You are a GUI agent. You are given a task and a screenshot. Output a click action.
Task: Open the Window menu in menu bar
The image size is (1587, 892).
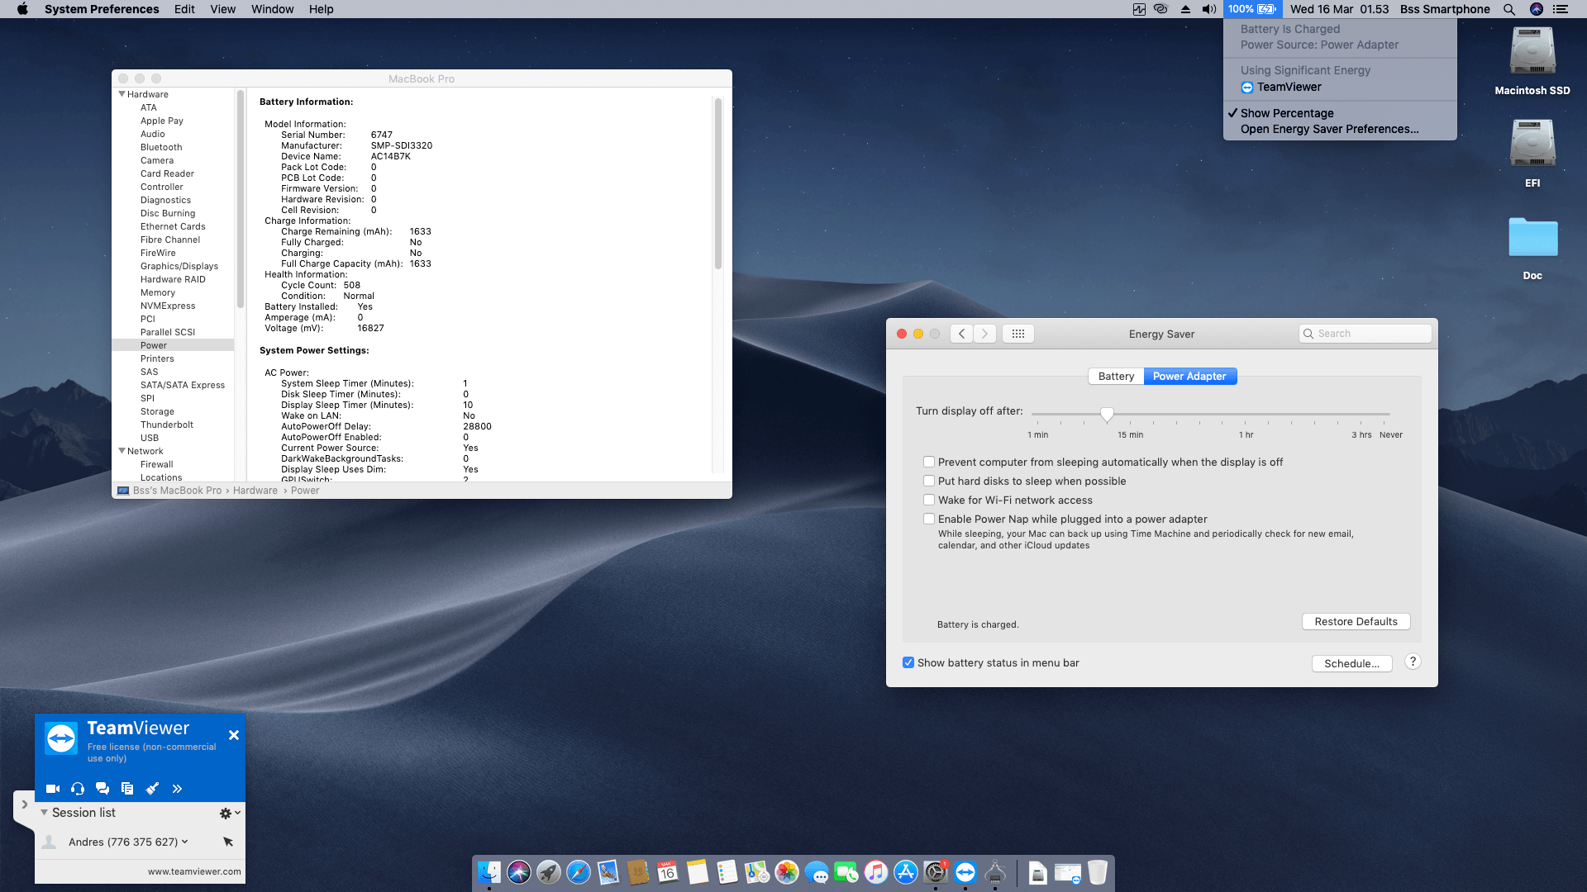[272, 9]
